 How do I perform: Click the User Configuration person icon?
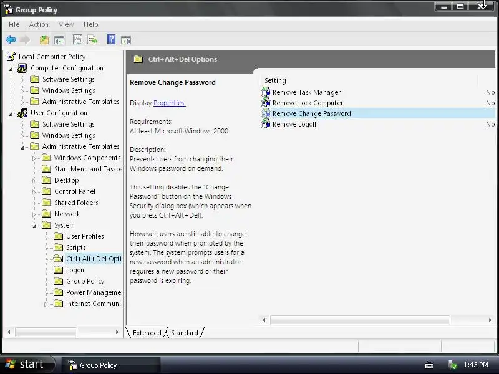(22, 113)
